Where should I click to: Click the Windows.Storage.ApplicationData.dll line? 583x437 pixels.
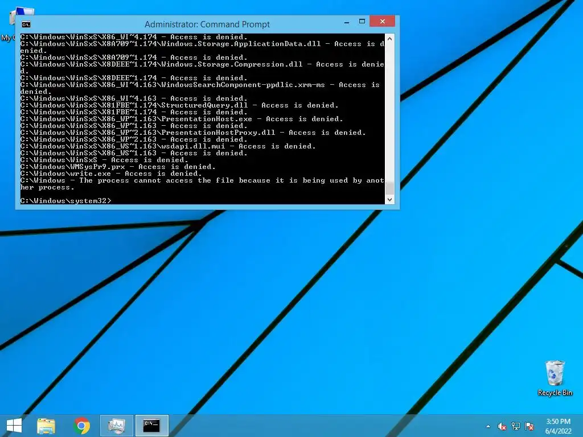tap(202, 47)
